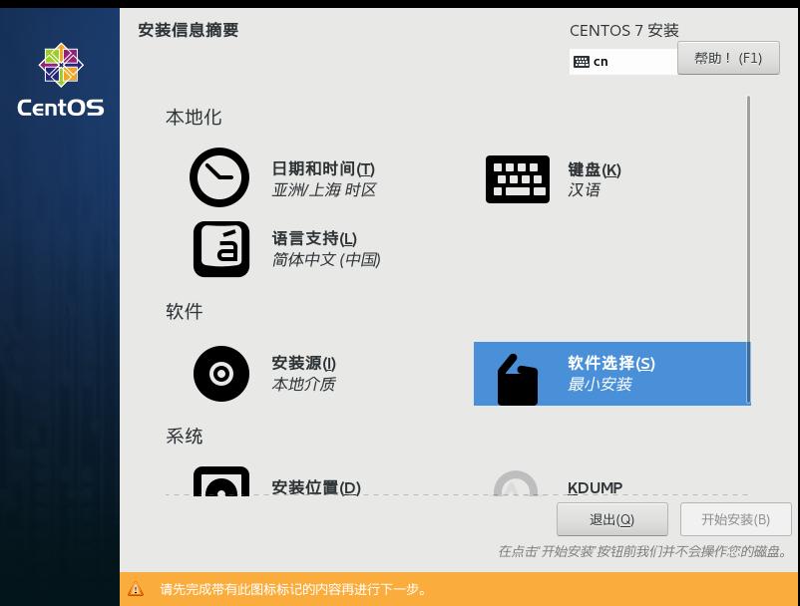
Task: Open the 键盘 keyboard configuration icon
Action: pos(518,179)
